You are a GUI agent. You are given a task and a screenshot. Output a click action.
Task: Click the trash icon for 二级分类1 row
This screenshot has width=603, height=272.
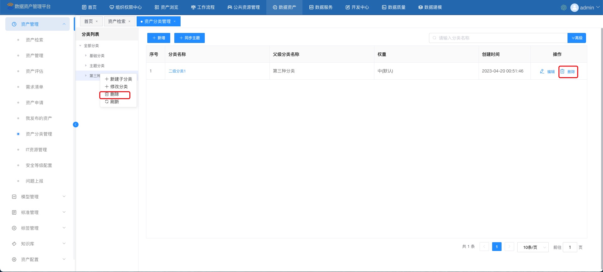click(x=562, y=72)
